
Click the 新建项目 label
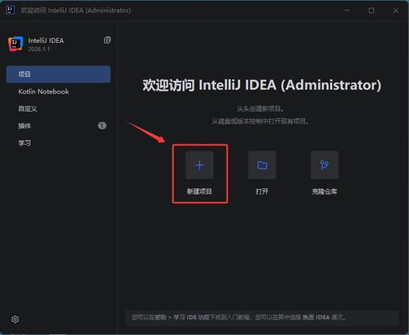tap(199, 192)
